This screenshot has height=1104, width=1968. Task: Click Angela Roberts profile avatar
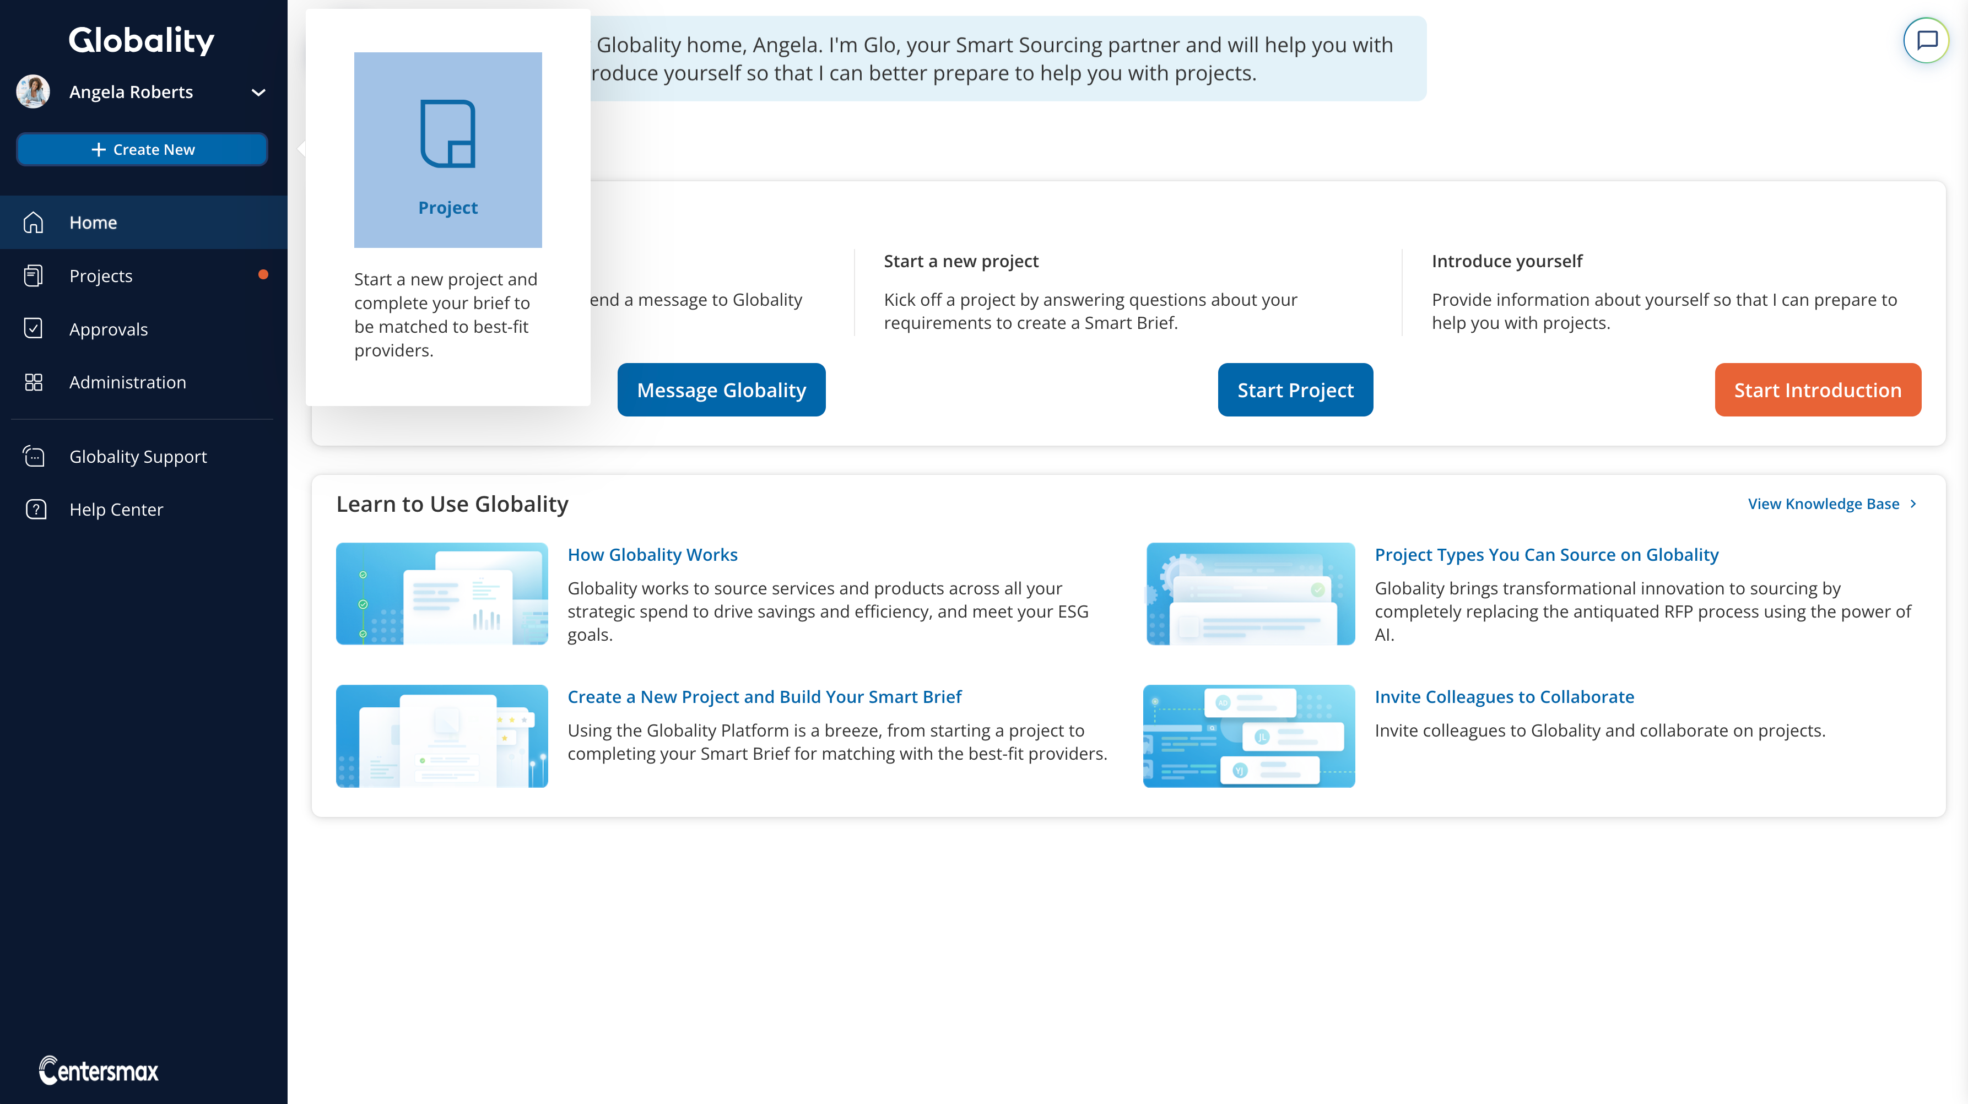pyautogui.click(x=34, y=91)
